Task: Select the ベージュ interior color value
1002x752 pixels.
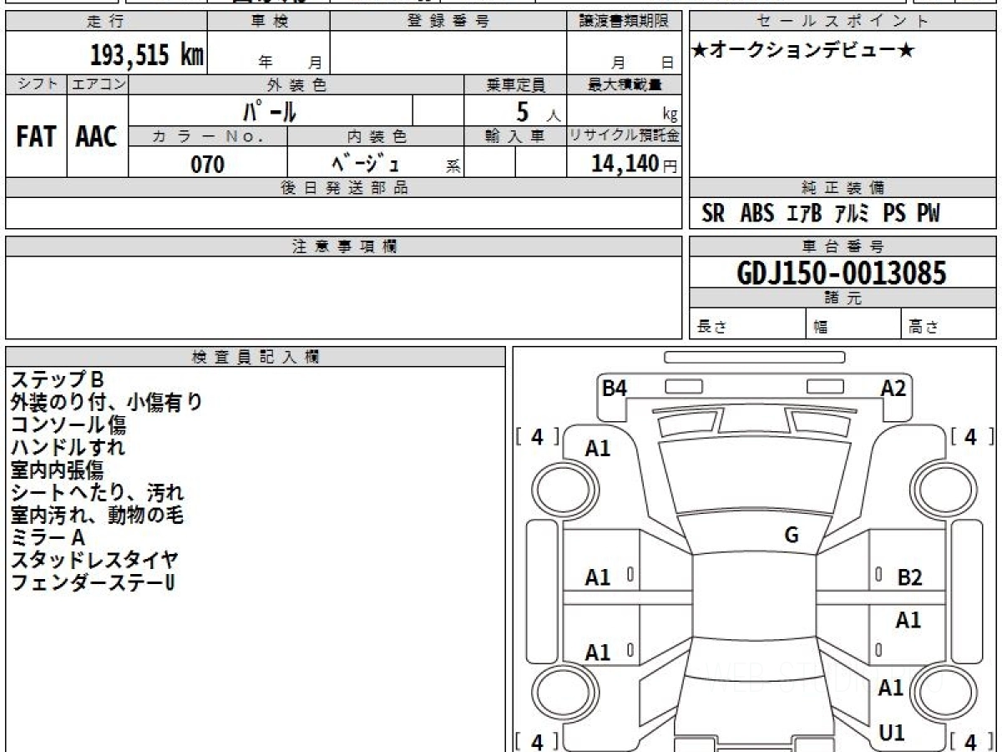Action: pos(365,164)
